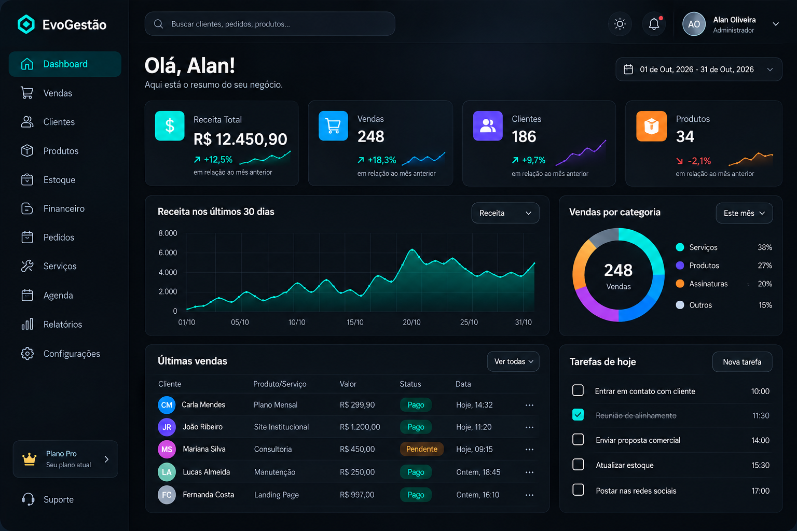Click the orange box icon on Produtos card
Viewport: 797px width, 531px height.
(651, 126)
